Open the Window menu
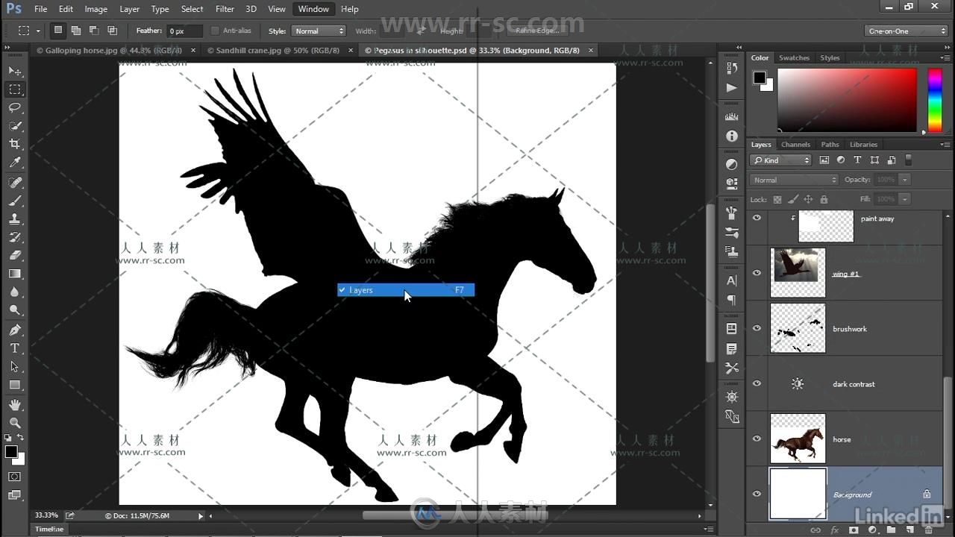Image resolution: width=955 pixels, height=537 pixels. 313,9
